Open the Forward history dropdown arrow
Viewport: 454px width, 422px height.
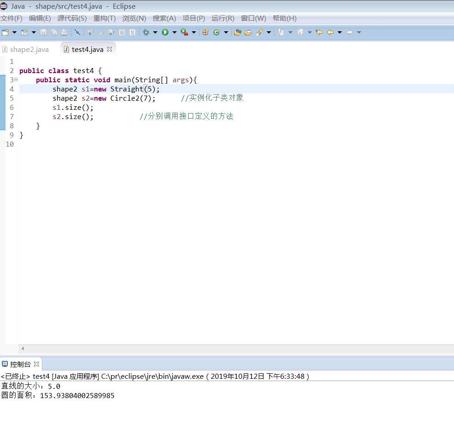coord(359,33)
